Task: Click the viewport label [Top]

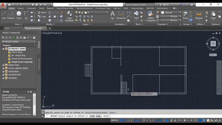Action: (46, 33)
